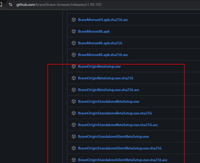Click package icon beside BraveOriginStandaloneBetaSetup.exe
The width and height of the screenshot is (200, 163).
pos(74,101)
